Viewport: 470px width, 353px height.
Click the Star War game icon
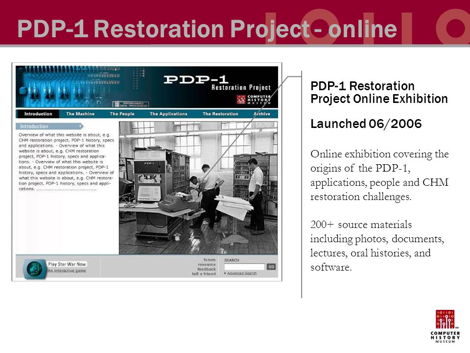[x=34, y=268]
